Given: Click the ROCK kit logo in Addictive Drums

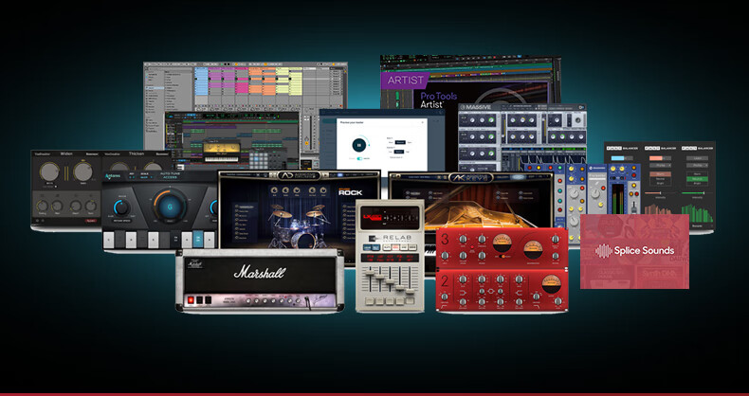Looking at the screenshot, I should (350, 191).
